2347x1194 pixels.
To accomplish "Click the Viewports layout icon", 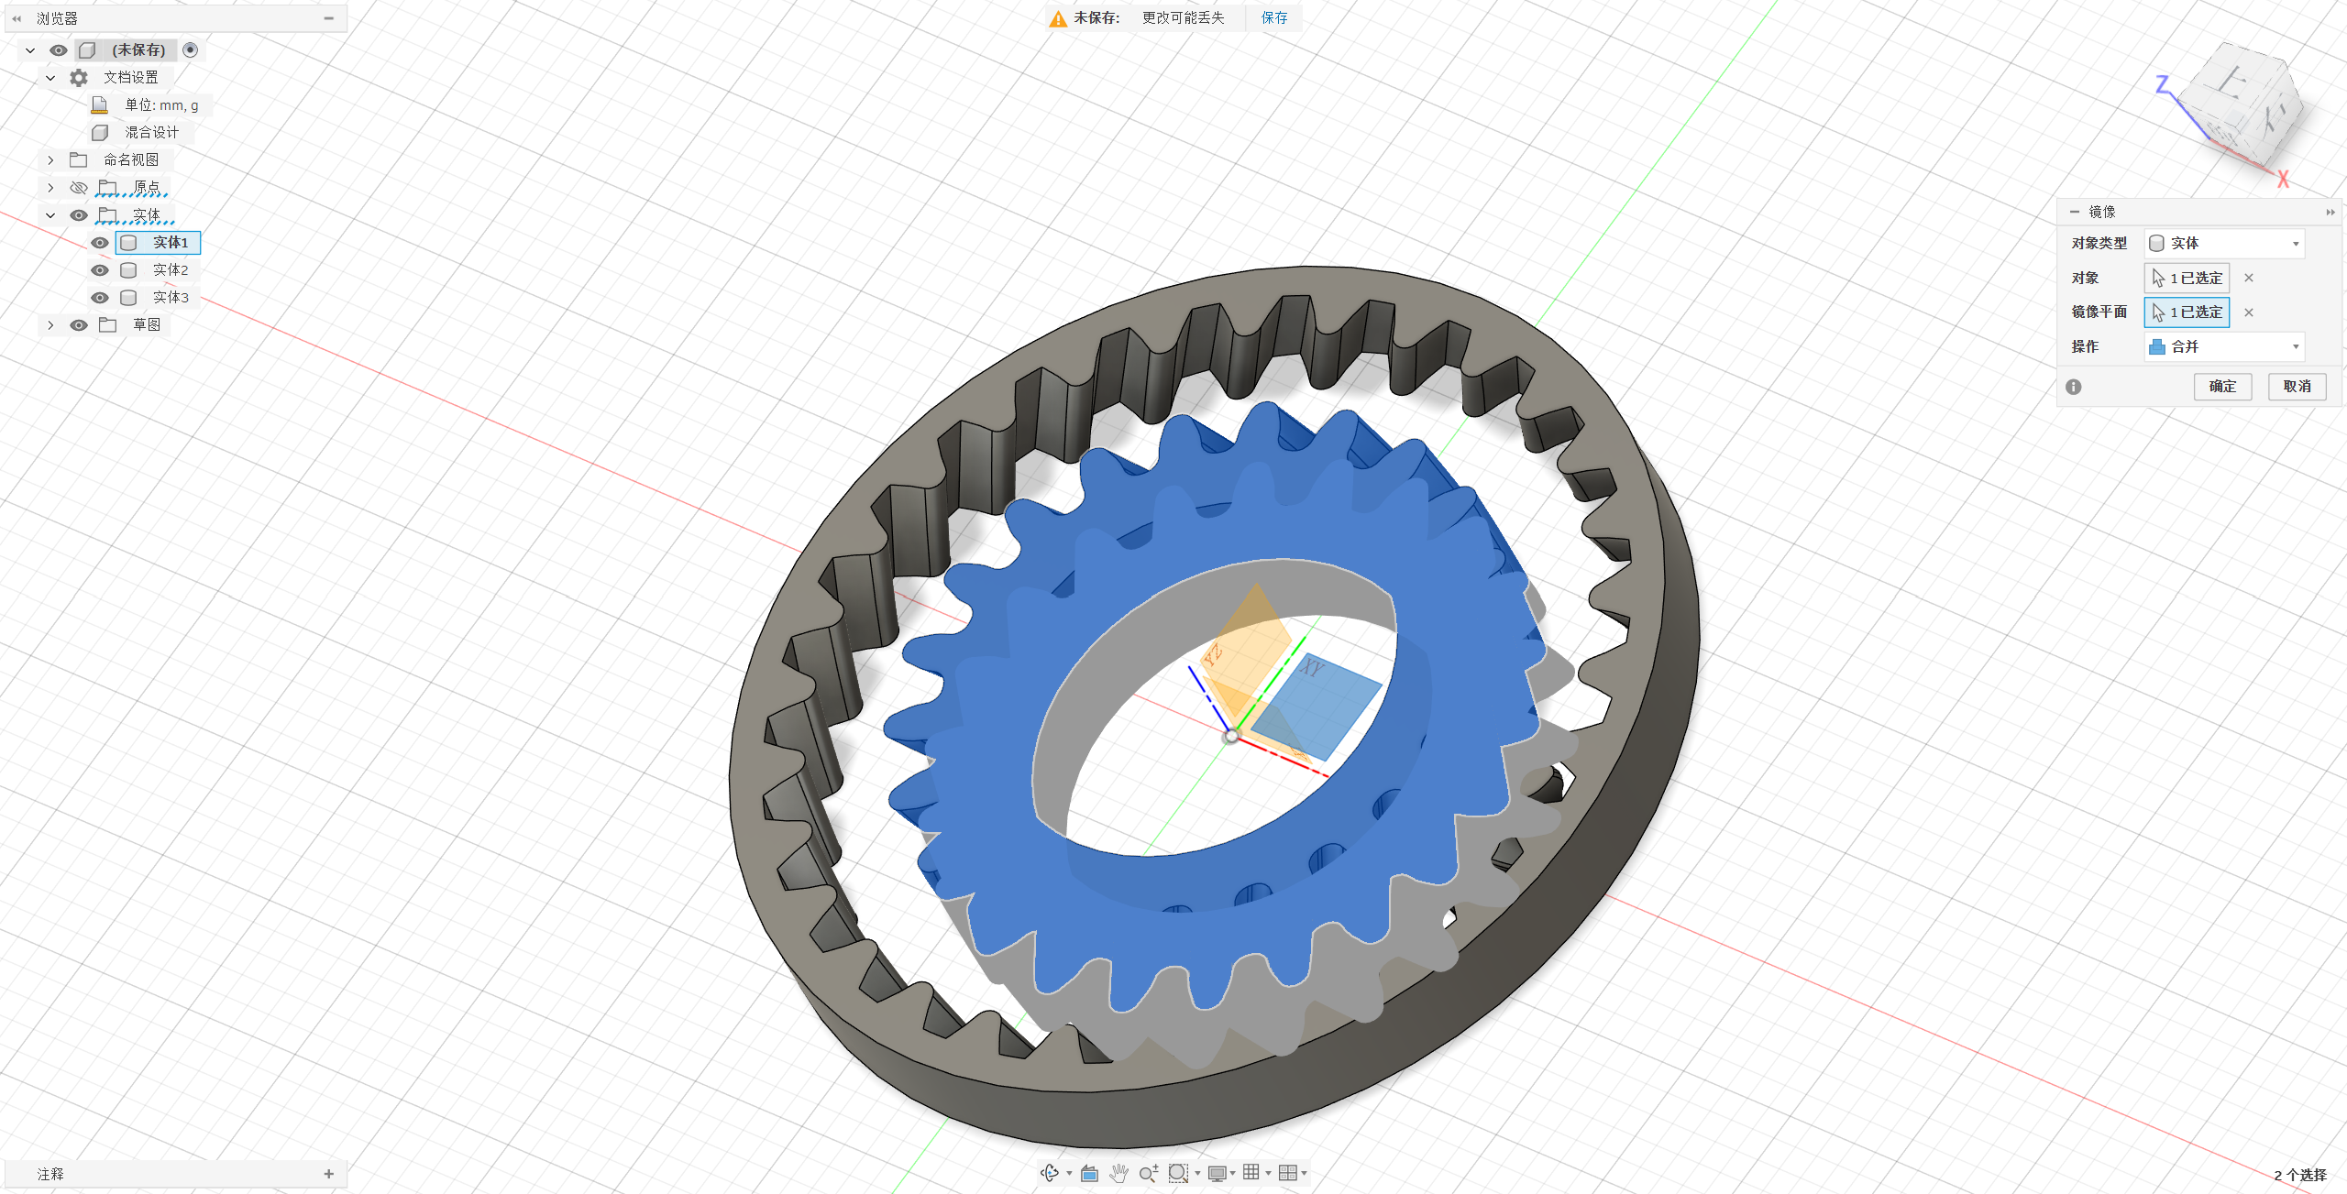I will tap(1287, 1172).
